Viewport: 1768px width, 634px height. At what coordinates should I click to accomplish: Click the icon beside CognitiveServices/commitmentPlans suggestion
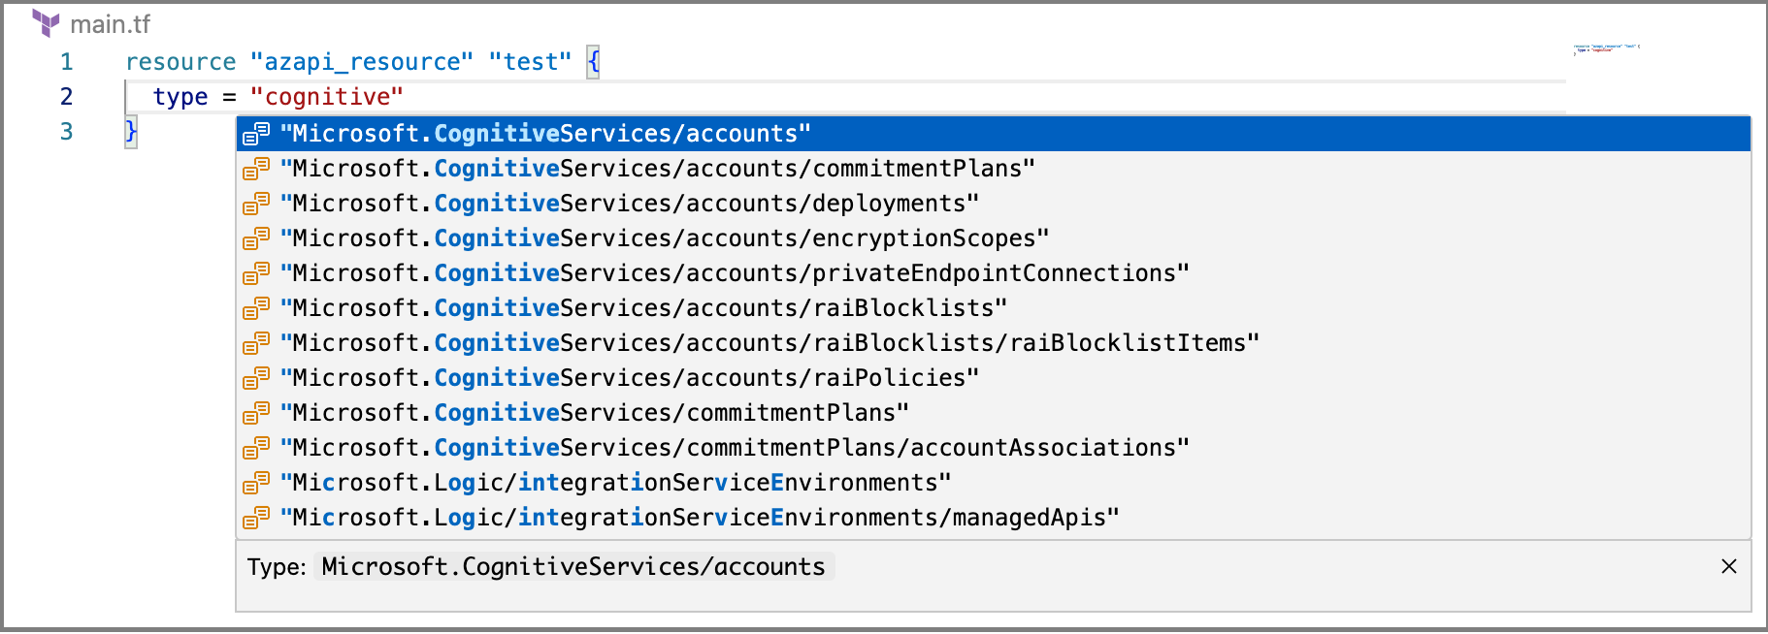click(256, 413)
